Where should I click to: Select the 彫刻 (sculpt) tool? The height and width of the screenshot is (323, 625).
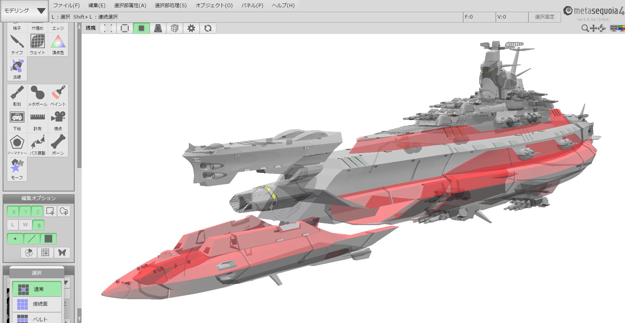[17, 96]
